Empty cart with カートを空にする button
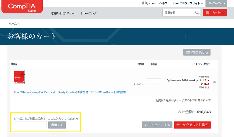234x137 pixels. coord(157,125)
